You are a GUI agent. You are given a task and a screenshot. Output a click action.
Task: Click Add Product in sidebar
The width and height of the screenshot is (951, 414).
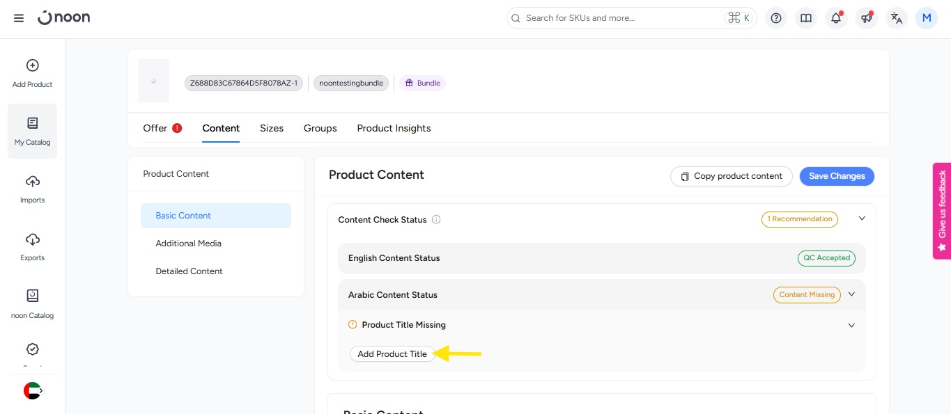pos(32,73)
